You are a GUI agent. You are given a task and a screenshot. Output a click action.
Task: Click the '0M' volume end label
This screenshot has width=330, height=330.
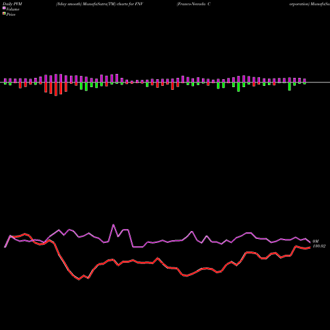coord(315,242)
